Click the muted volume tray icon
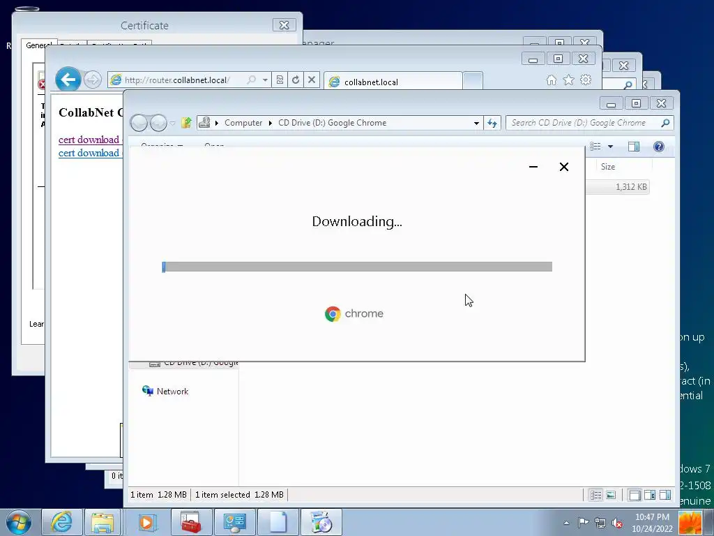The height and width of the screenshot is (536, 714). [617, 523]
